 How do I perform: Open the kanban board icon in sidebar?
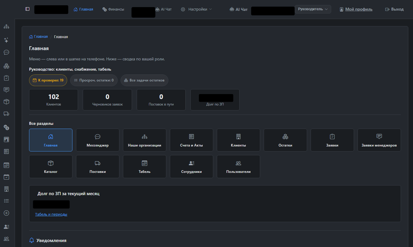[6, 139]
